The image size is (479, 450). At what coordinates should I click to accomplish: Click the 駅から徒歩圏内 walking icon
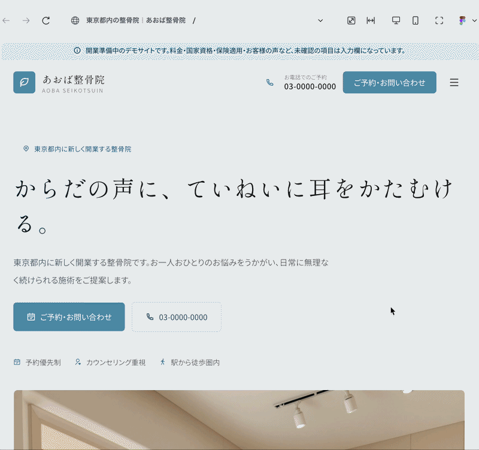tap(162, 363)
